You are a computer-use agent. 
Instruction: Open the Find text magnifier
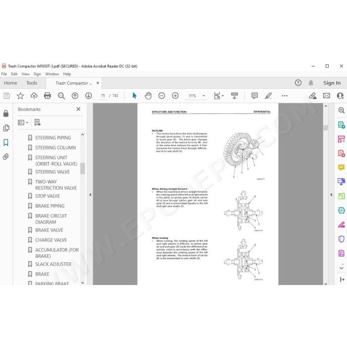point(61,96)
